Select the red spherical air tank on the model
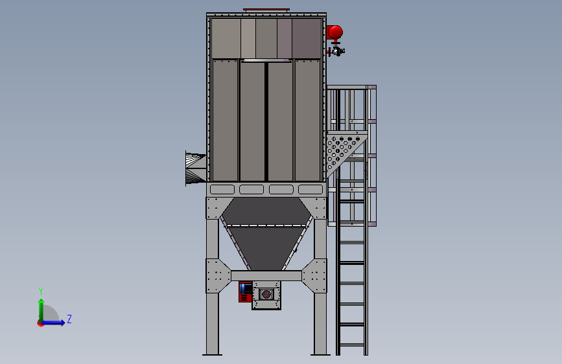Image resolution: width=562 pixels, height=364 pixels. 336,32
